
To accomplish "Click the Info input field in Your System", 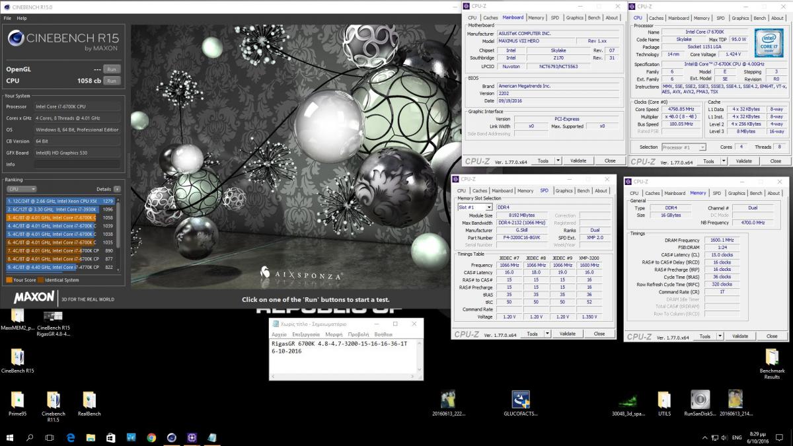I will [x=77, y=164].
